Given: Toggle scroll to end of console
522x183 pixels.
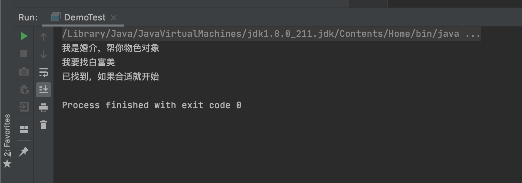Looking at the screenshot, I should pyautogui.click(x=44, y=90).
